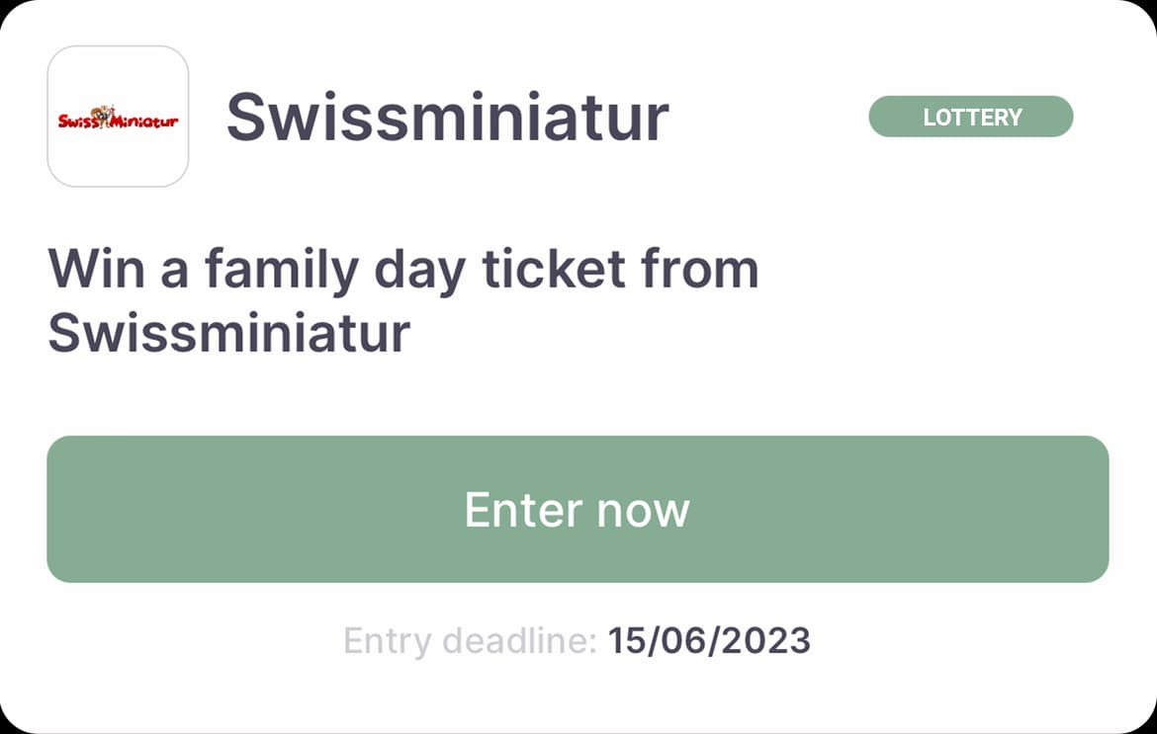Screen dimensions: 1157x734
Task: Click the green LOTTERY badge
Action: coord(971,117)
